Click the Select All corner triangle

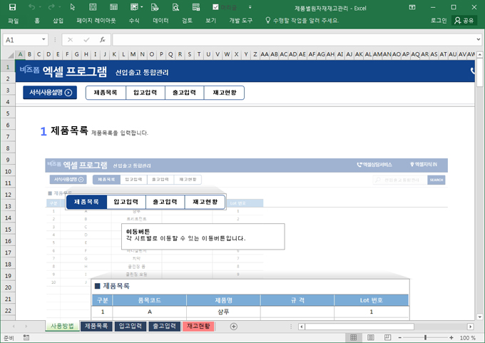click(x=8, y=54)
